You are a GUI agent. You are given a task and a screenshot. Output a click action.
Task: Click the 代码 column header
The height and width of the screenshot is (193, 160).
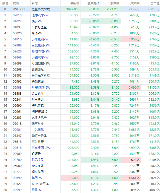tap(16, 3)
